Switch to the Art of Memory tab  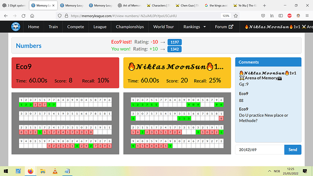130,5
